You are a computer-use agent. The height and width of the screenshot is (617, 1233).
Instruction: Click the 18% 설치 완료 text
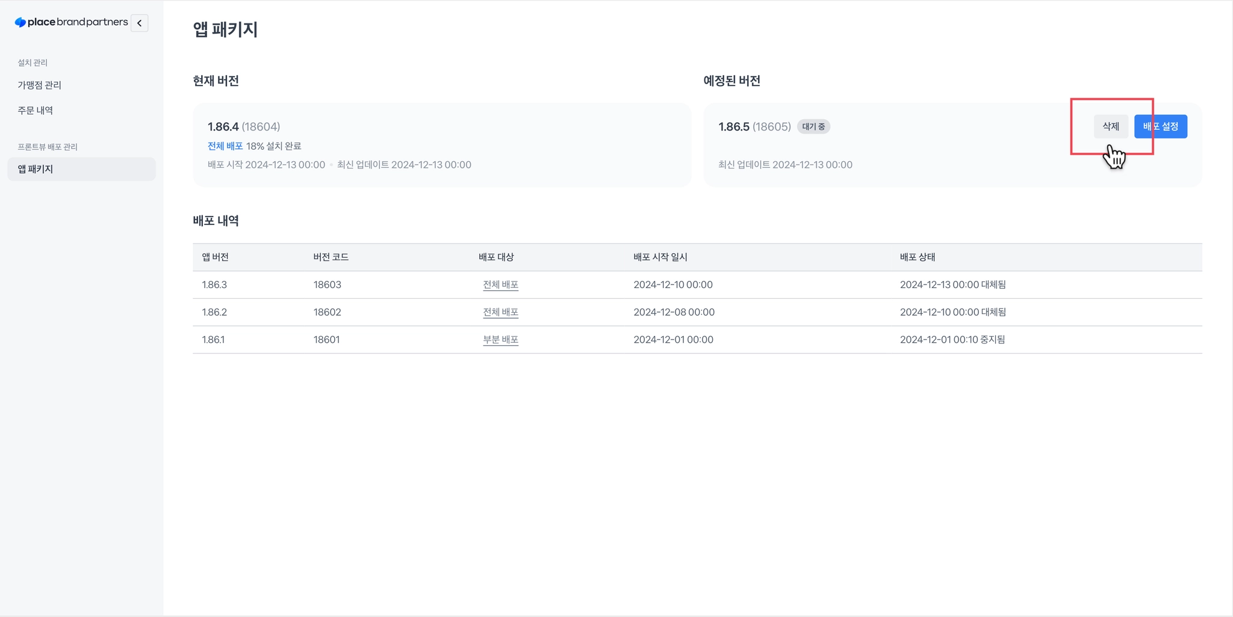click(274, 146)
